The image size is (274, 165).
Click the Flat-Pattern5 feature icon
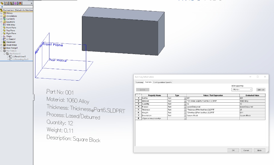point(7,53)
